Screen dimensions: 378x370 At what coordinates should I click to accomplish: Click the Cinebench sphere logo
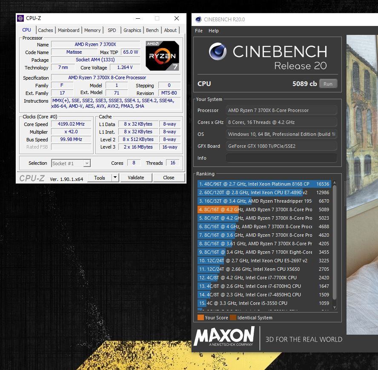218,51
